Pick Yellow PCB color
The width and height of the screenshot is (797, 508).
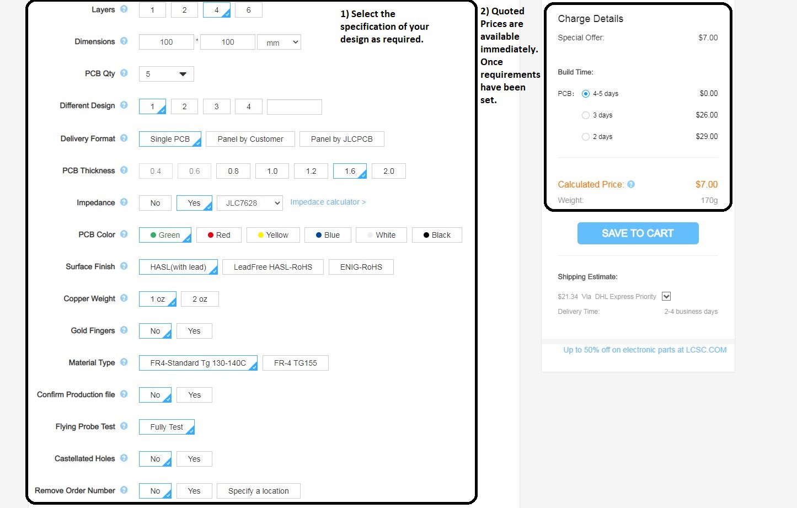tap(273, 235)
